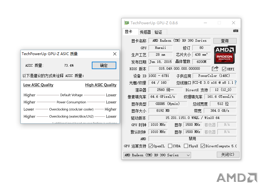
Task: Click the GPU 时钟 1010 MHz field
Action: tap(158, 125)
